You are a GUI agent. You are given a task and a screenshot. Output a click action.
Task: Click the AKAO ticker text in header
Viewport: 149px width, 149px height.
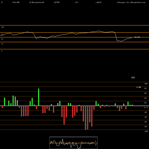(99, 2)
